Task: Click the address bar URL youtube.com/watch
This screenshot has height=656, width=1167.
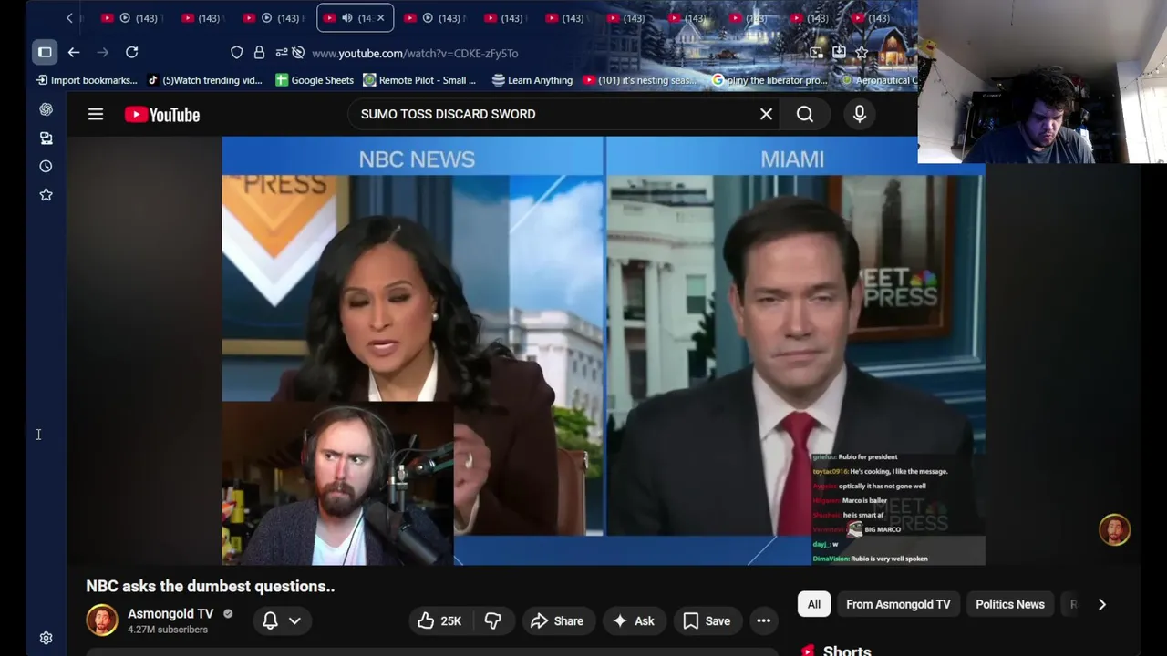Action: click(415, 54)
